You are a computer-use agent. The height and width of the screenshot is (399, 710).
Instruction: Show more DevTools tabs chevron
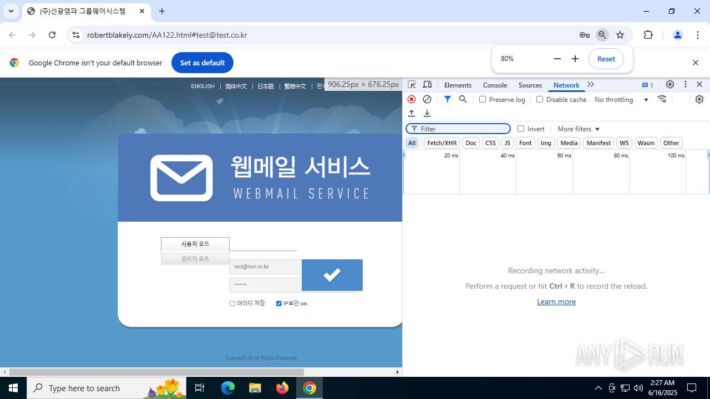point(591,85)
